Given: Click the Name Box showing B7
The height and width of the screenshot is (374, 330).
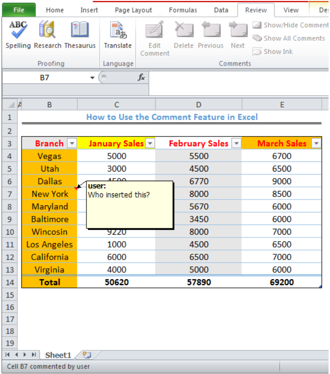Looking at the screenshot, I should tap(45, 78).
